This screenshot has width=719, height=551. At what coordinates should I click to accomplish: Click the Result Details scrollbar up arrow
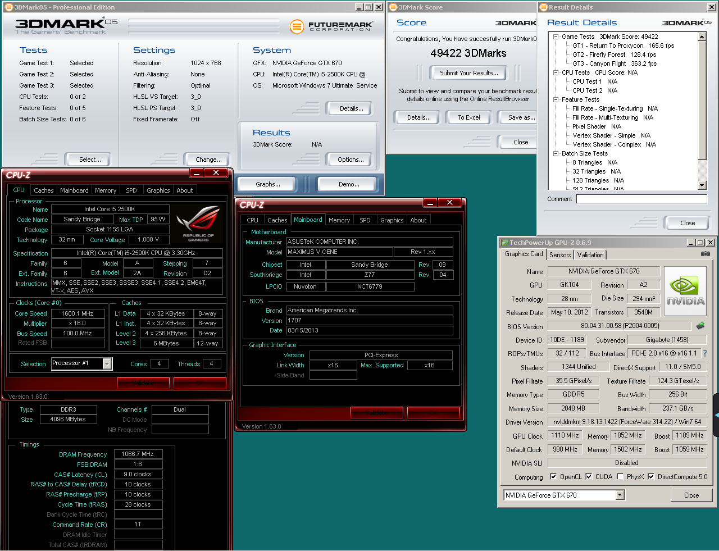[x=702, y=37]
